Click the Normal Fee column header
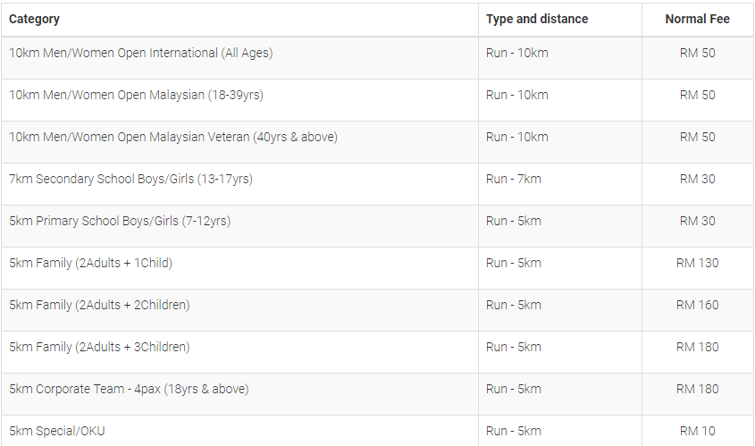Viewport: 755px width, 446px height. click(x=697, y=20)
